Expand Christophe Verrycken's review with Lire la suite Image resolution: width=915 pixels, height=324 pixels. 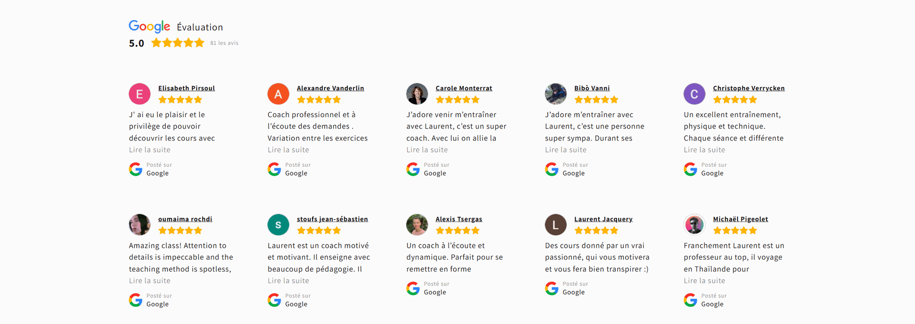click(704, 150)
